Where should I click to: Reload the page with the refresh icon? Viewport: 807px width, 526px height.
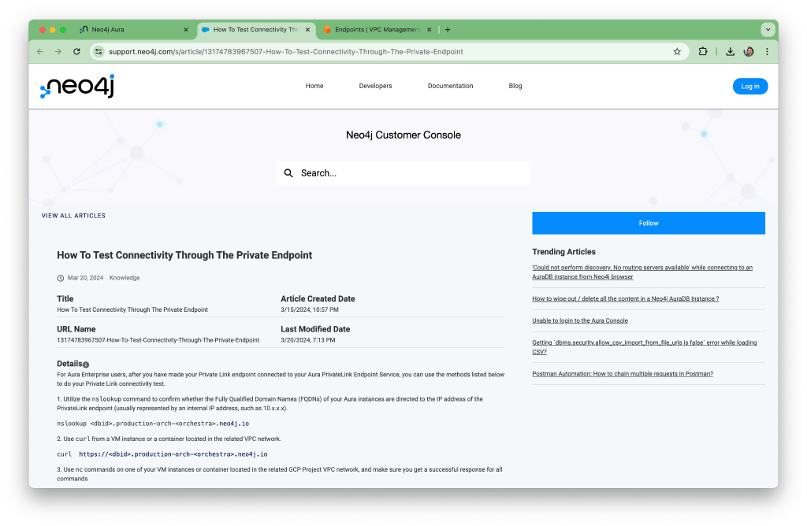click(76, 51)
